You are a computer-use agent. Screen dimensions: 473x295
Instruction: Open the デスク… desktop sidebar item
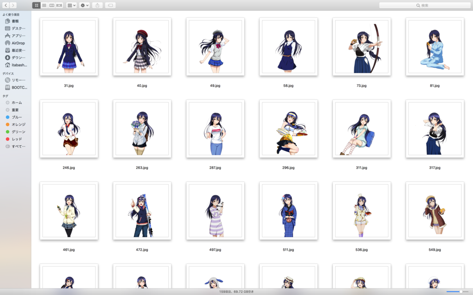(x=15, y=28)
